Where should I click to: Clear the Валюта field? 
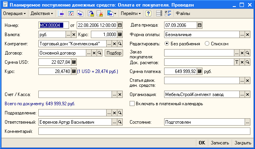point(74,35)
